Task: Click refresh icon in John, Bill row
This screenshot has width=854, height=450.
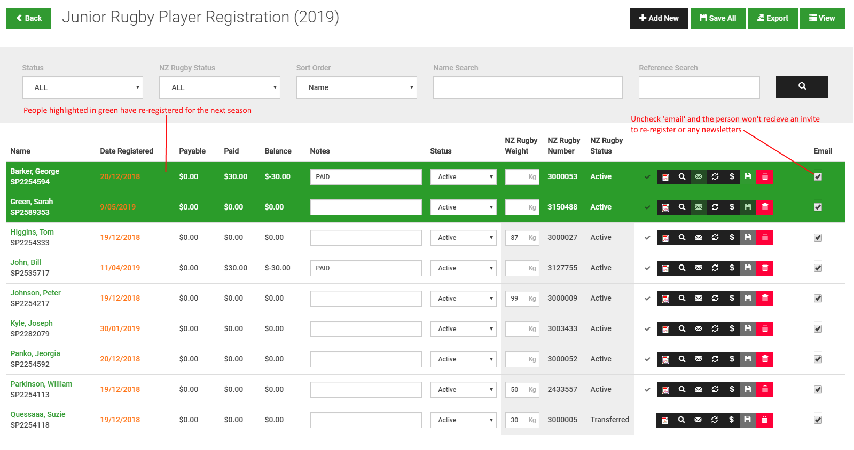Action: click(715, 268)
